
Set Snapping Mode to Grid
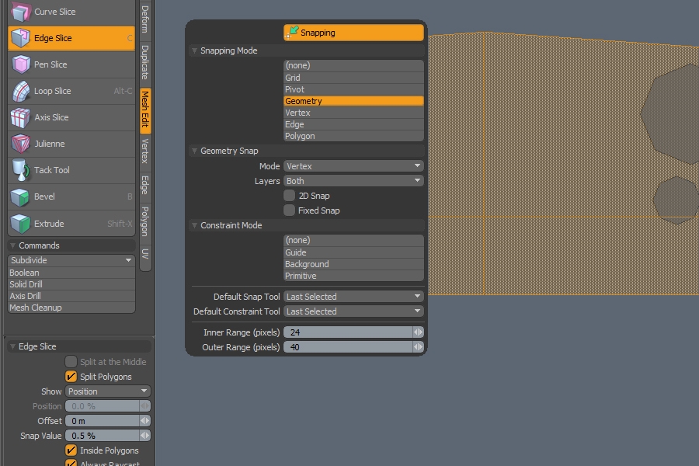353,78
